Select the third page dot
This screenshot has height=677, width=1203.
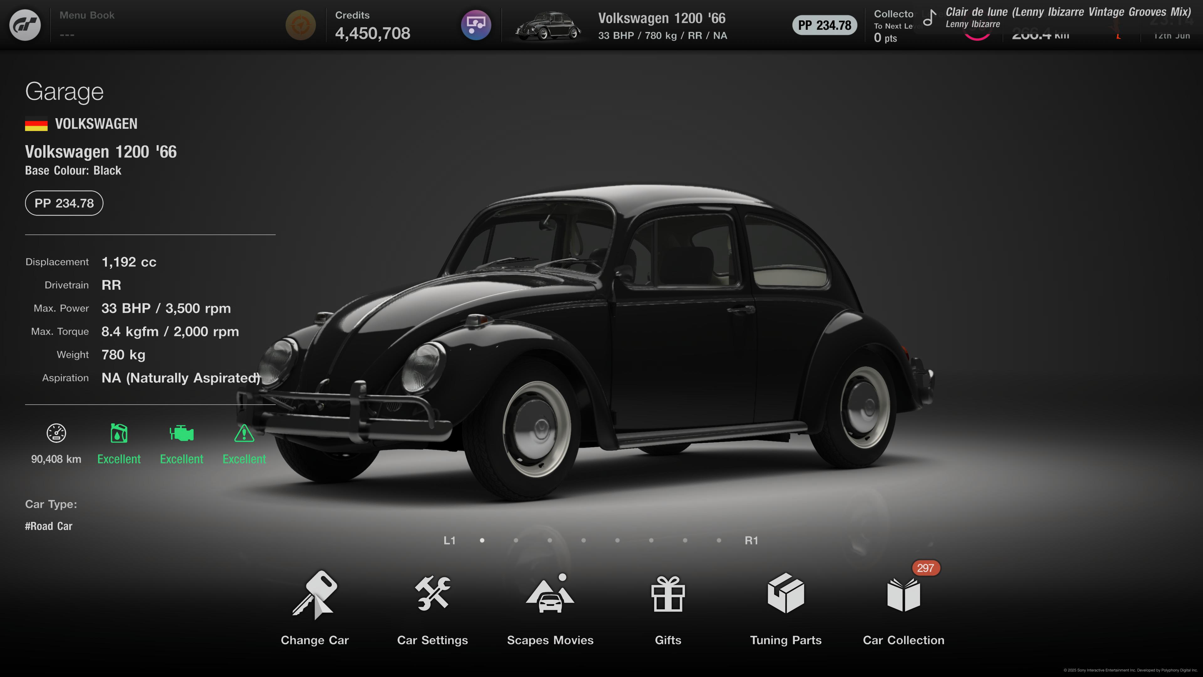pyautogui.click(x=550, y=541)
